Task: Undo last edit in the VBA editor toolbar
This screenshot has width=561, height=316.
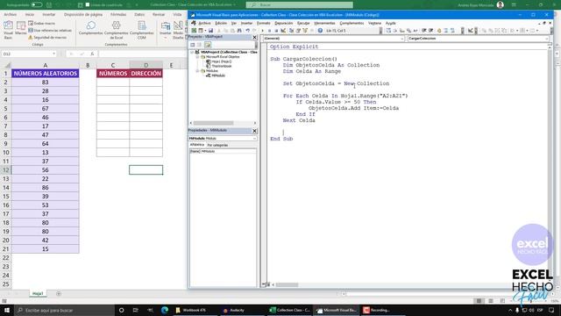Action: 247,31
